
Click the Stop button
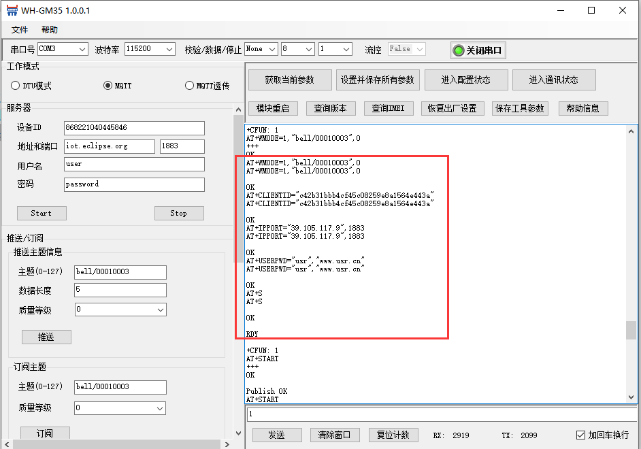178,213
